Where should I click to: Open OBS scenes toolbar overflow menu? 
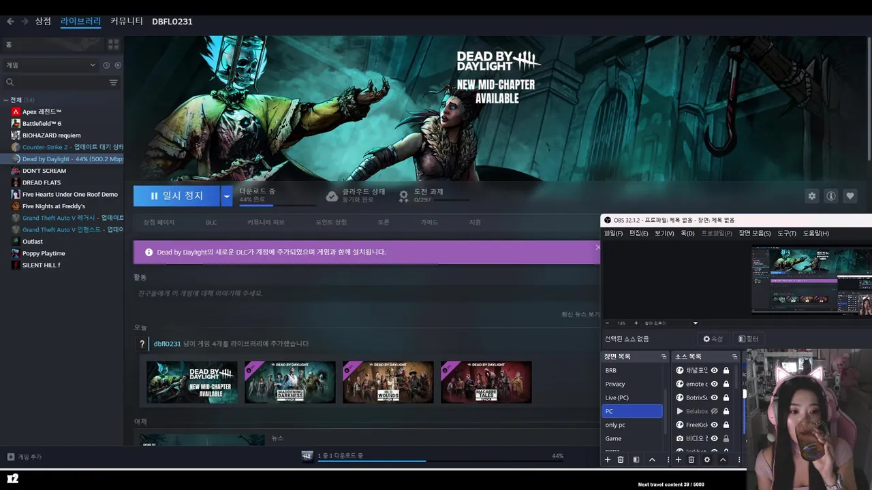coord(668,460)
